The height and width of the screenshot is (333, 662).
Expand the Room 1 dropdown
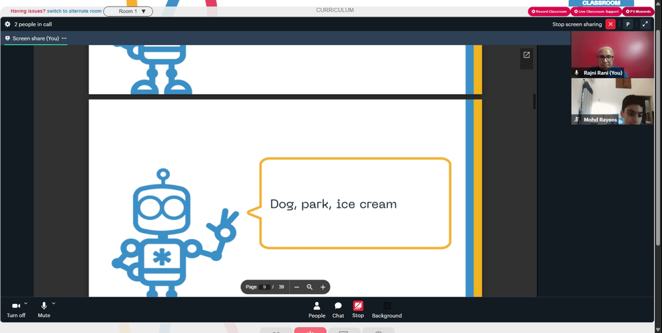128,11
